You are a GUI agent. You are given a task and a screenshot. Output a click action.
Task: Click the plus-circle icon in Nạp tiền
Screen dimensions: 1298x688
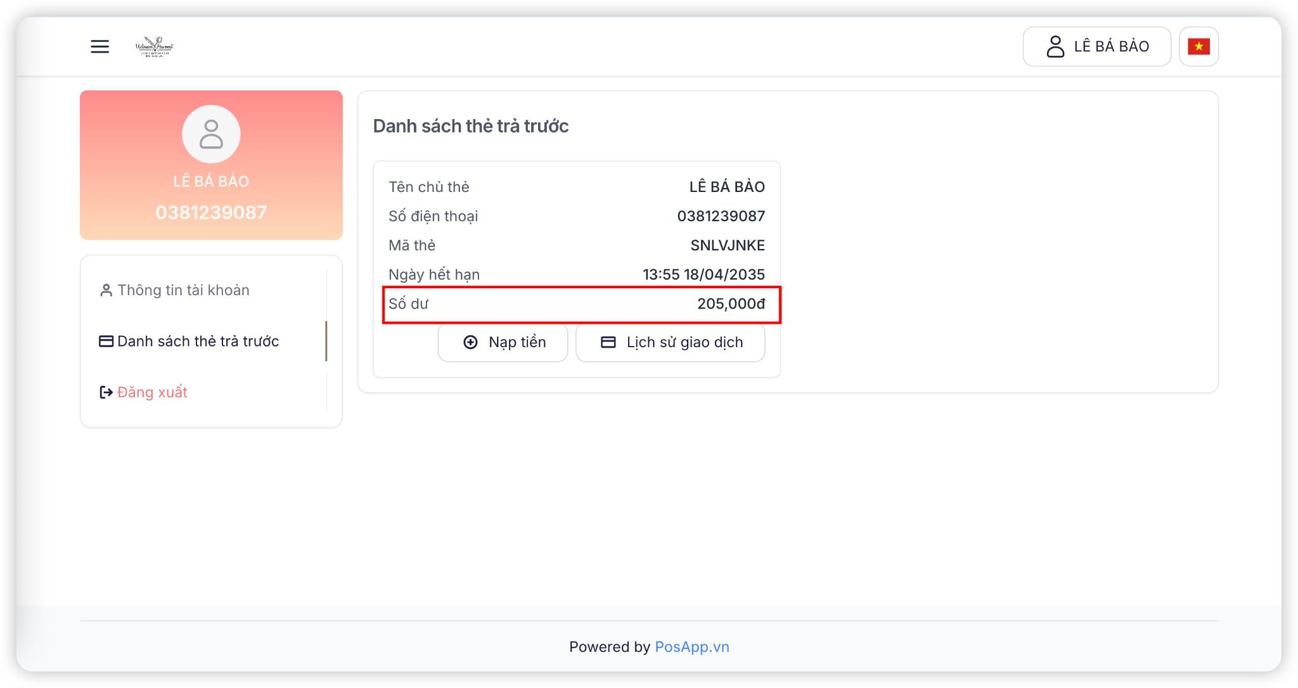(x=470, y=342)
